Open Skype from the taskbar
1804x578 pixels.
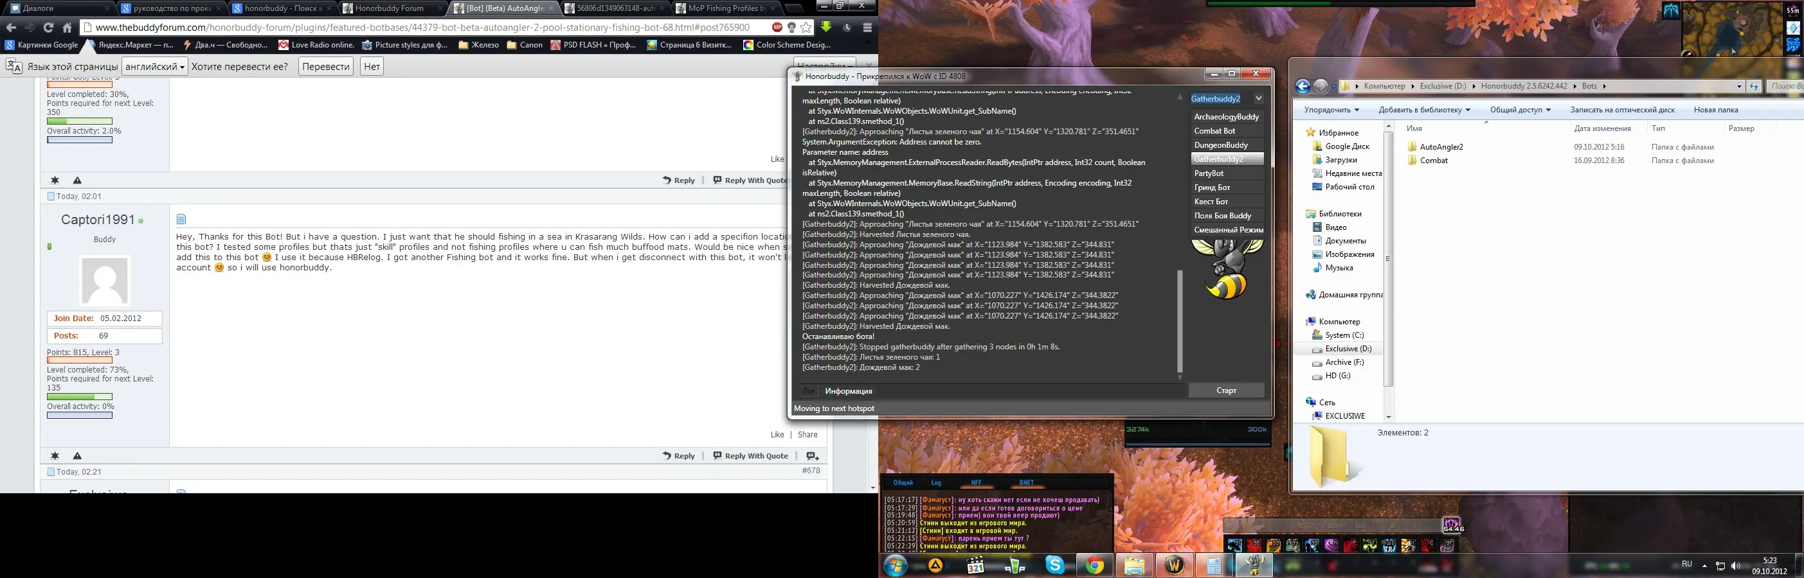tap(1054, 565)
